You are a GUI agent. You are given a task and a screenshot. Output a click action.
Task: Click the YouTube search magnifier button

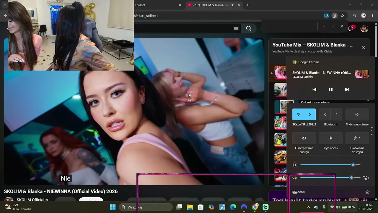249,28
